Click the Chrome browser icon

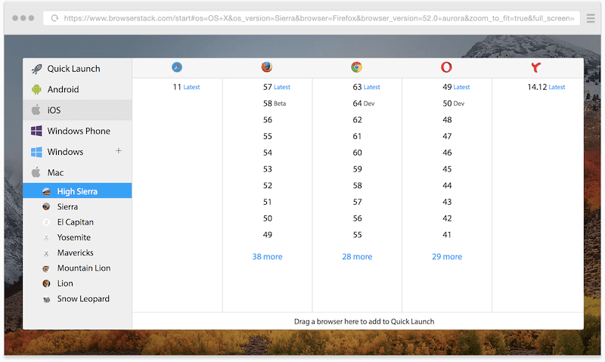tap(356, 67)
